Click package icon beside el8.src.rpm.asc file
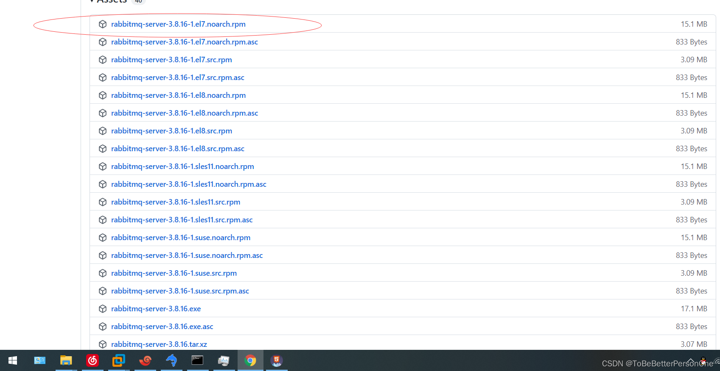Viewport: 720px width, 371px height. point(103,149)
